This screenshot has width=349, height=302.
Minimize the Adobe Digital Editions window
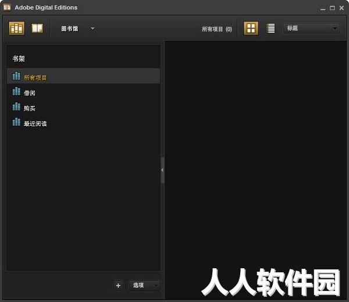tap(323, 8)
